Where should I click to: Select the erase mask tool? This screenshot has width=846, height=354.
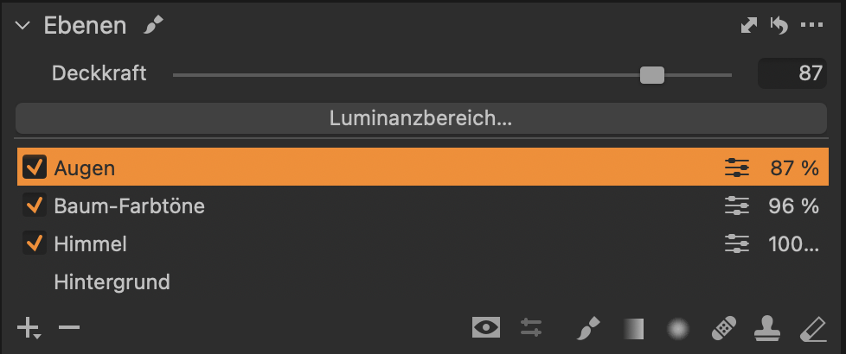pos(813,328)
